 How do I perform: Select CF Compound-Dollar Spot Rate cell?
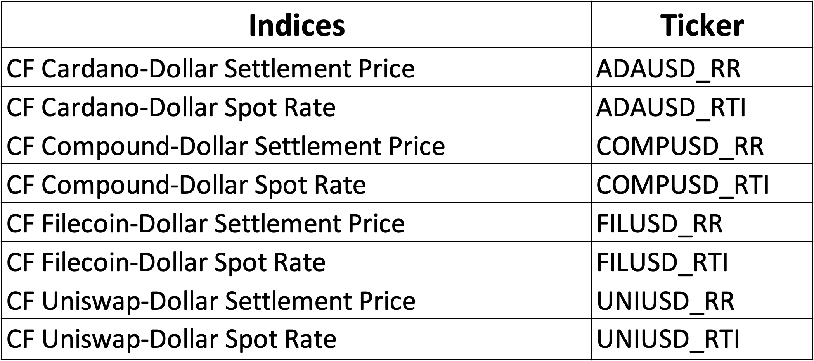point(297,184)
